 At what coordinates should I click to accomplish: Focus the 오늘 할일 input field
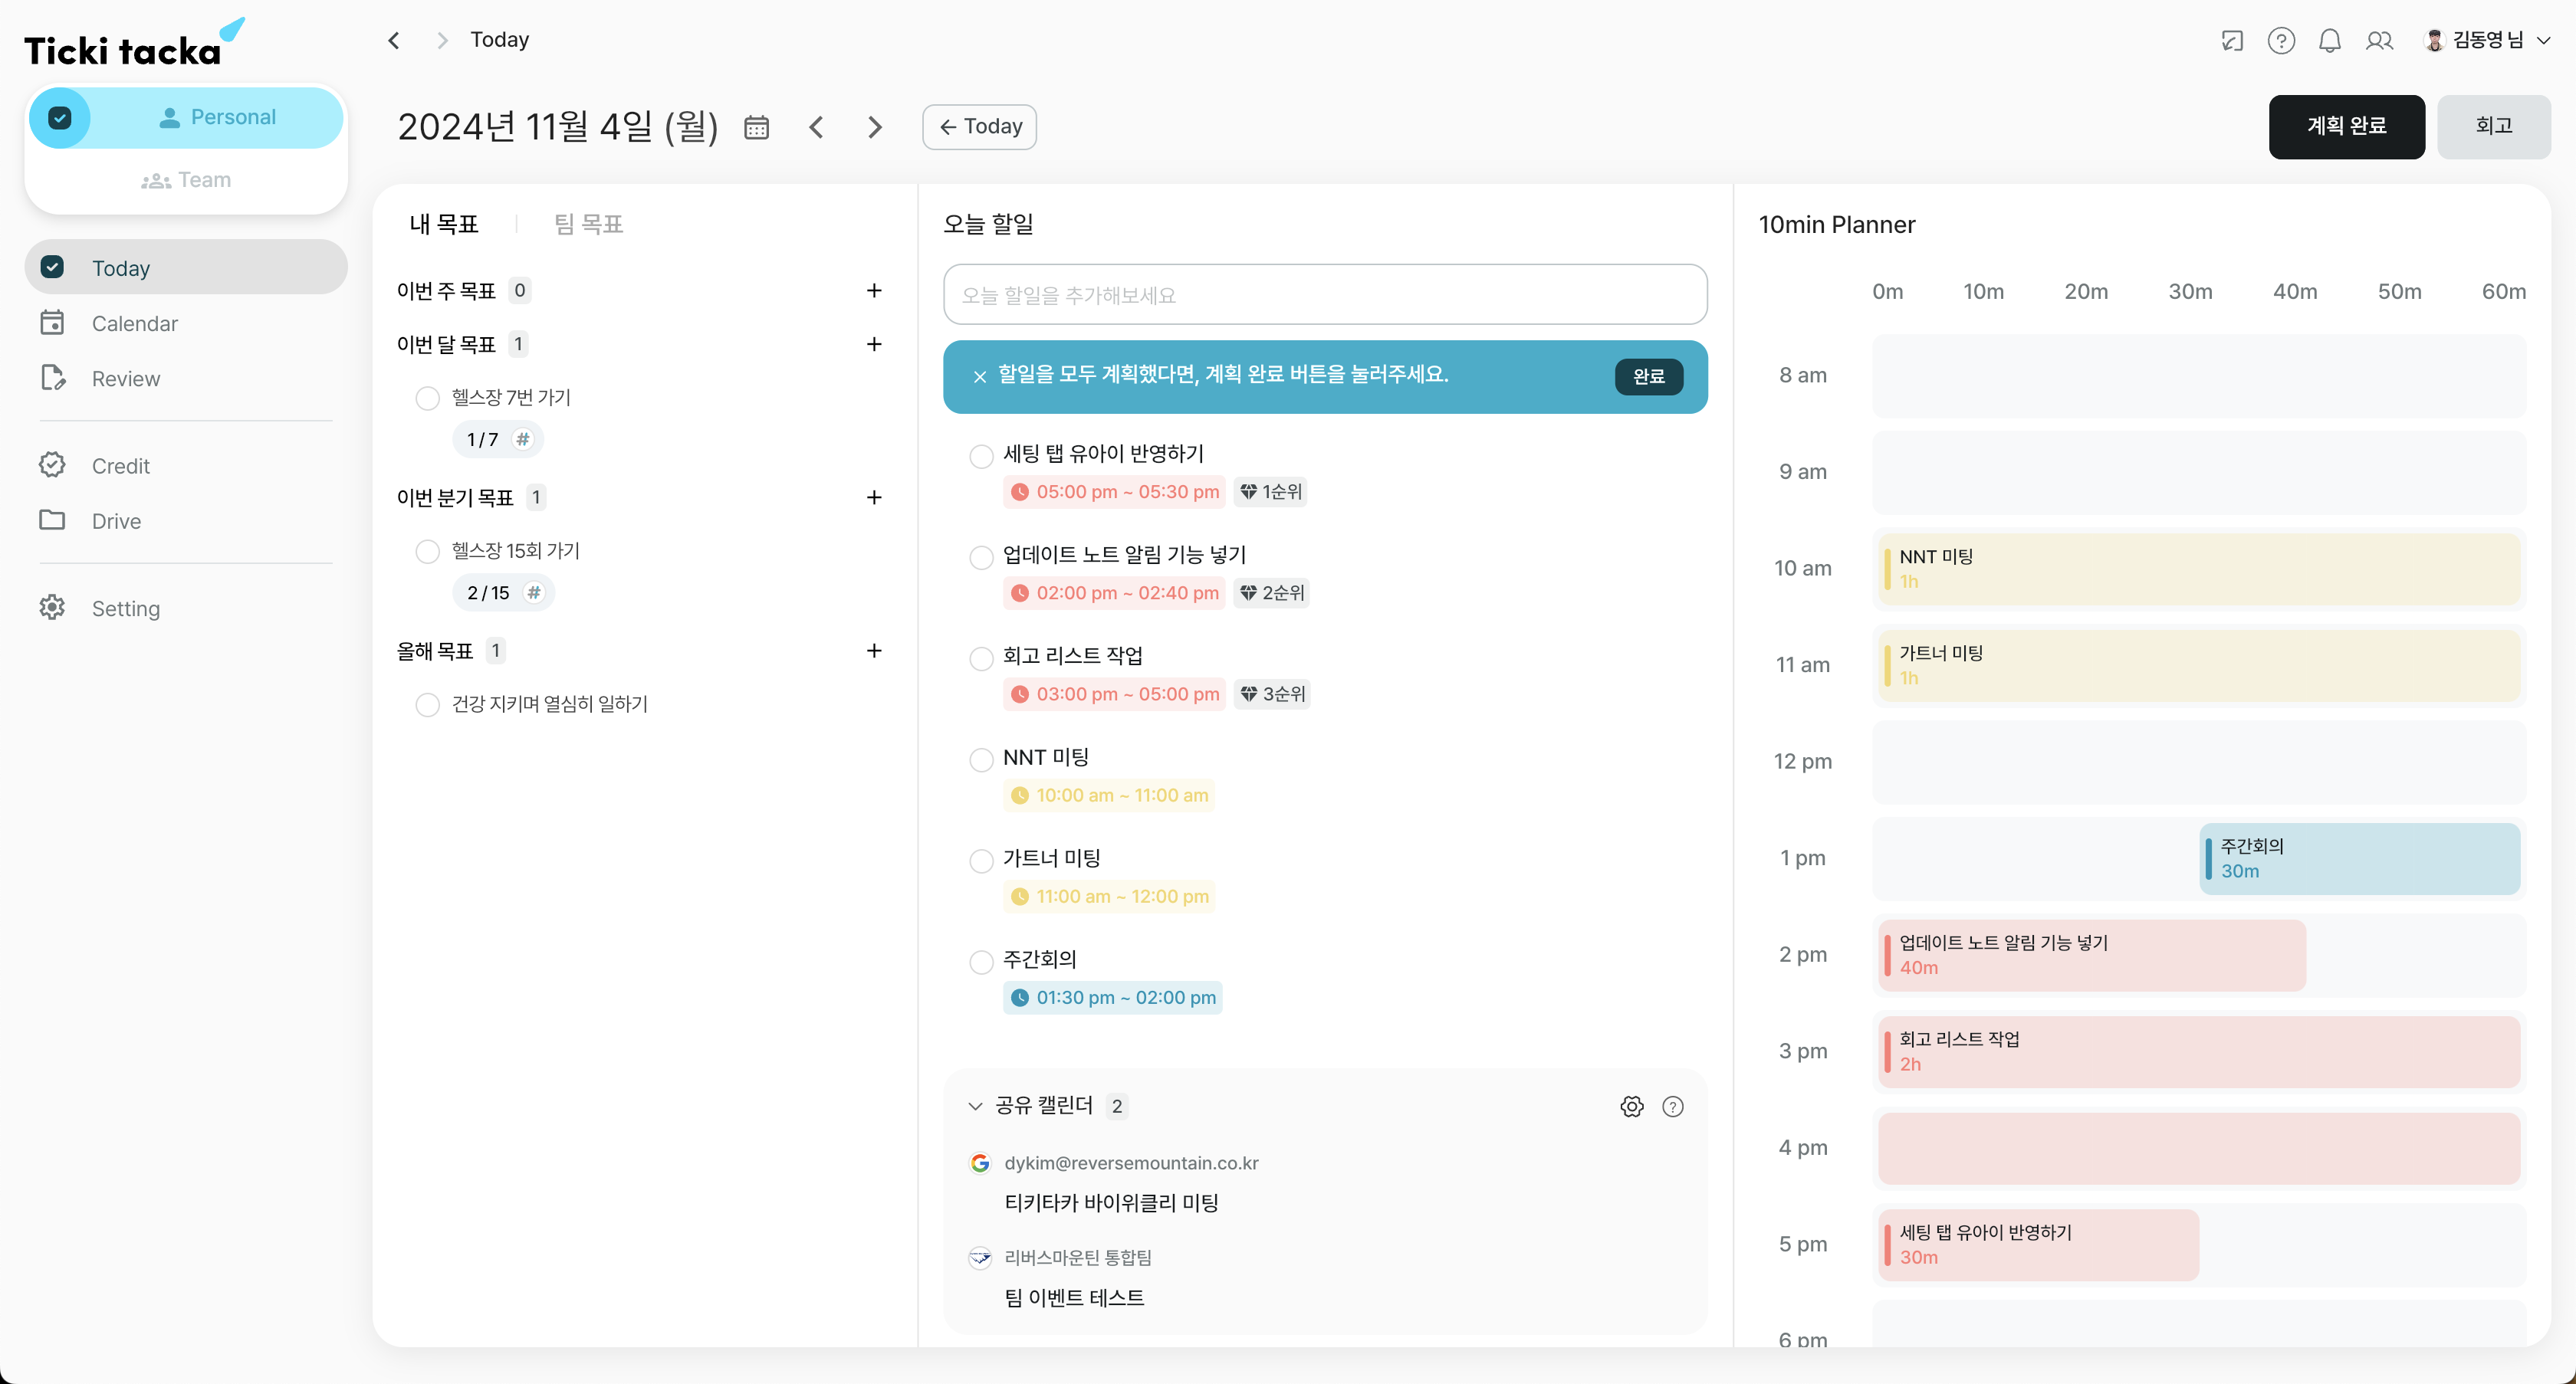[x=1324, y=295]
